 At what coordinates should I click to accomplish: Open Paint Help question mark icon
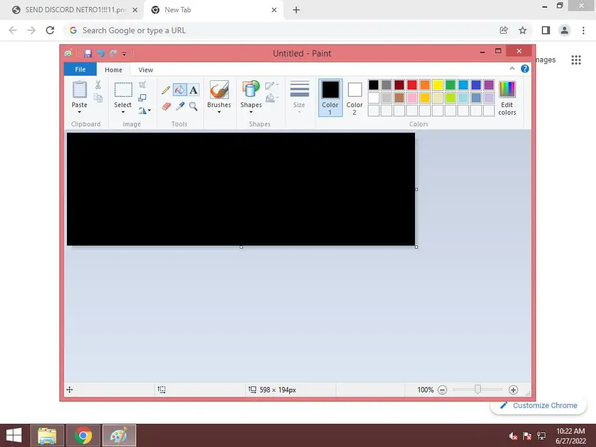tap(525, 69)
